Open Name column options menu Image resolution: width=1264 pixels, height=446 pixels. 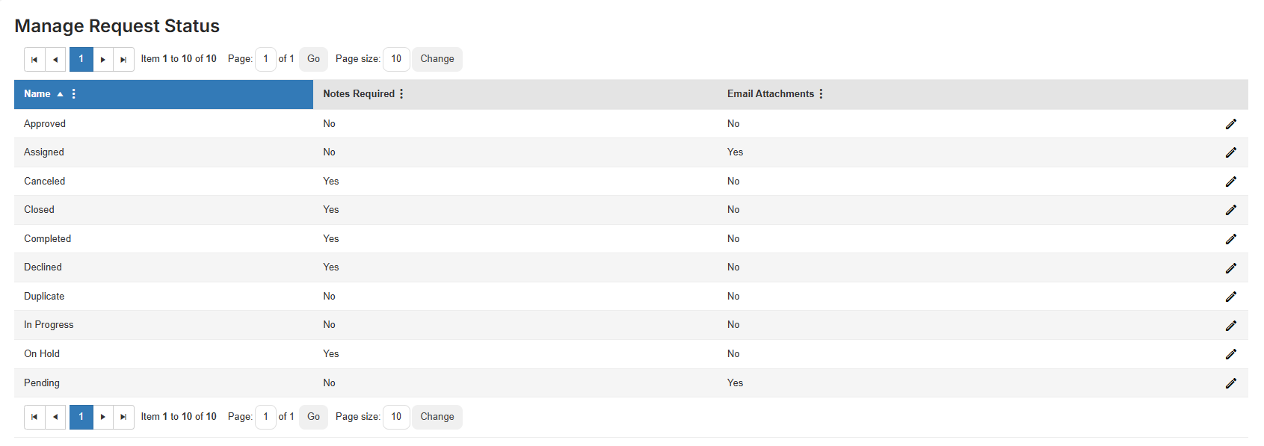click(x=73, y=94)
